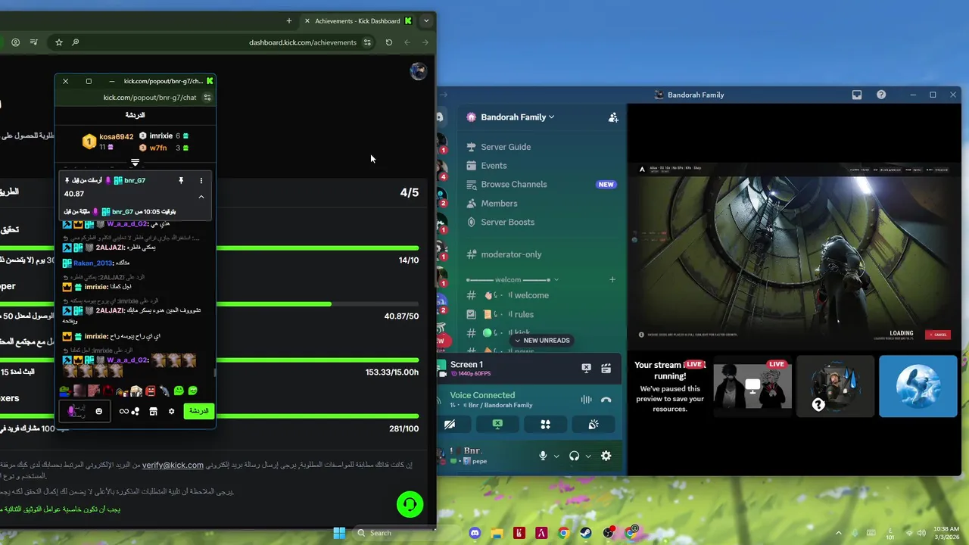Open Kick popout site settings icon
Screen dimensions: 969x545
(x=207, y=98)
